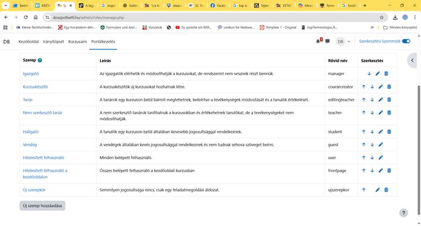Open the Kurzuskészítő role link
This screenshot has height=226, width=421.
[x=35, y=87]
